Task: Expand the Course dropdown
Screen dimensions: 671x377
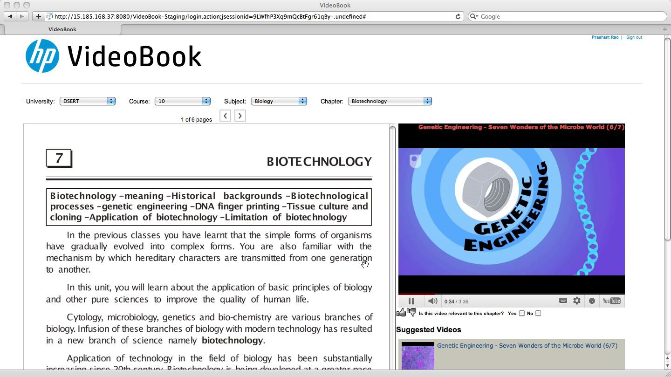Action: coord(182,101)
